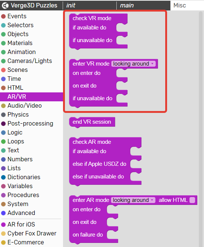The image size is (204, 247).
Task: Open enter AR mode looking around dropdown
Action: coord(133,200)
